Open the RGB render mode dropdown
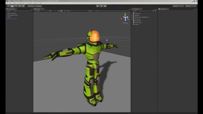 pyautogui.click(x=52, y=11)
